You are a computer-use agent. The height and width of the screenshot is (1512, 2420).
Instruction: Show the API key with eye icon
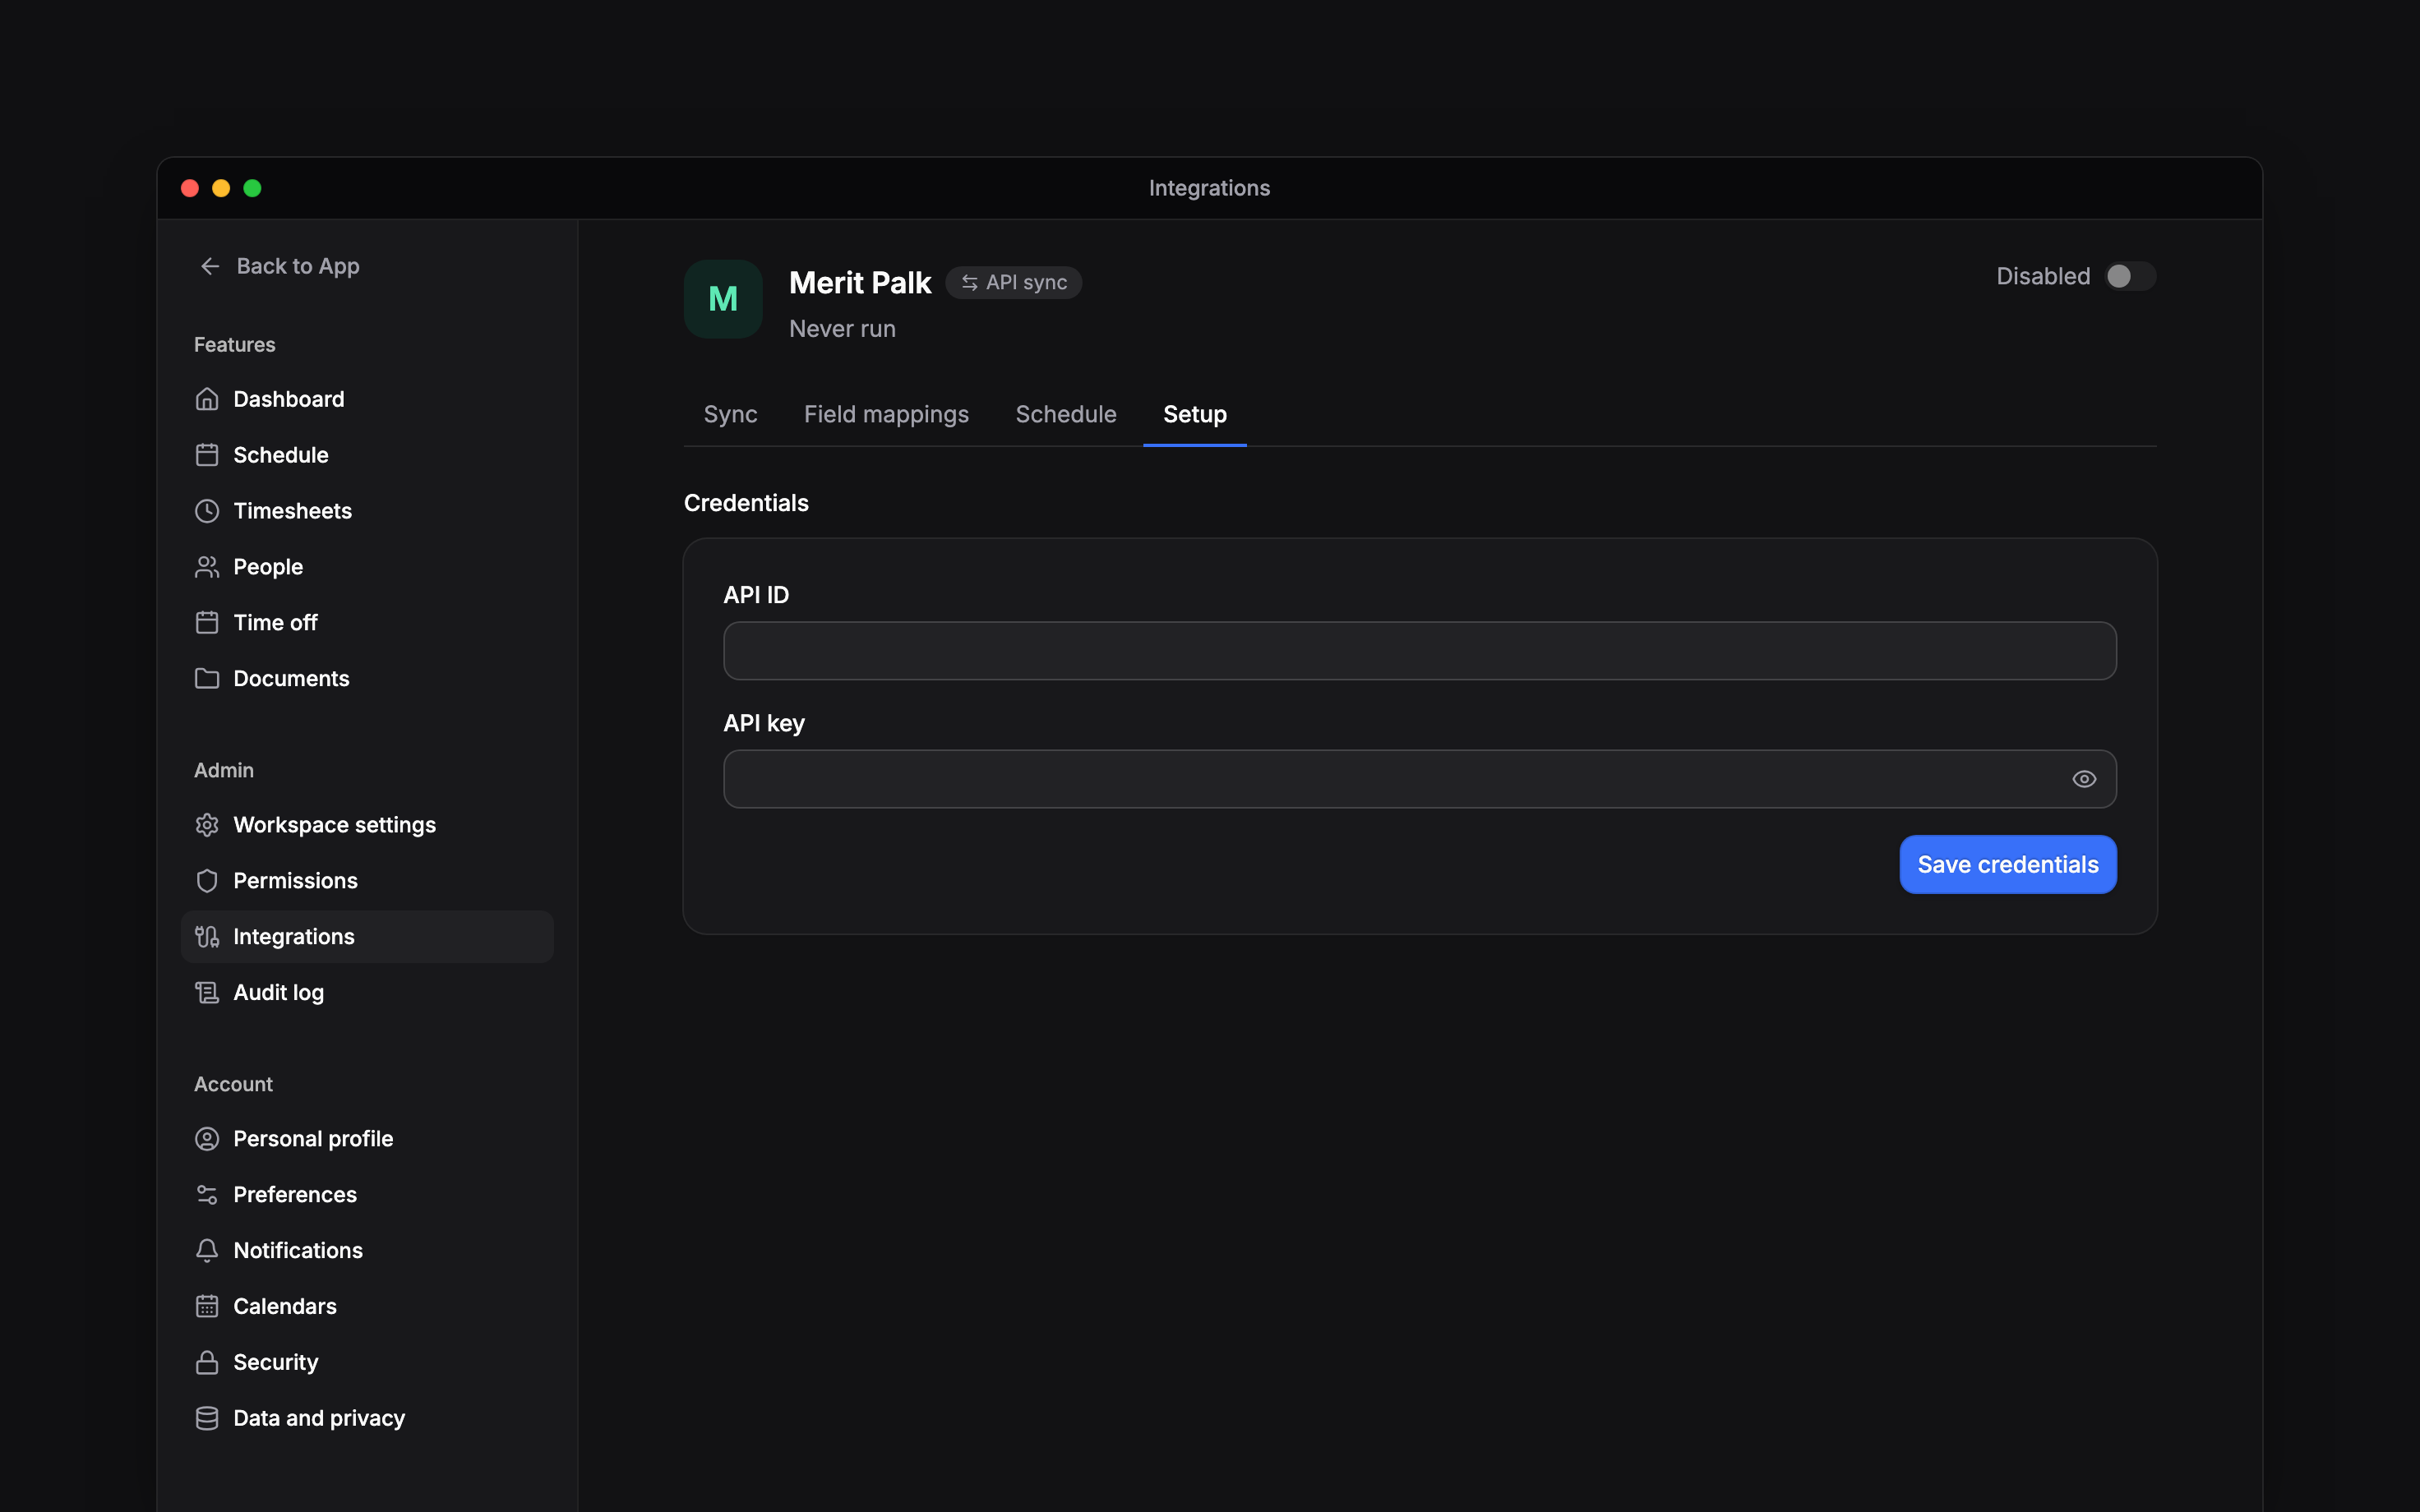point(2084,779)
